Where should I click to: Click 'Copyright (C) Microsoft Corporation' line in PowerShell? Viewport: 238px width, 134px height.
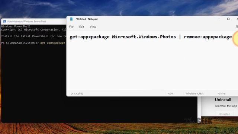[34, 30]
